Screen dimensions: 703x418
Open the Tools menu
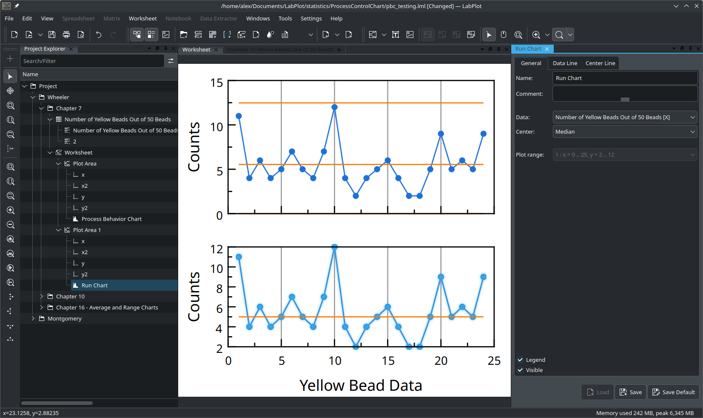(x=285, y=18)
